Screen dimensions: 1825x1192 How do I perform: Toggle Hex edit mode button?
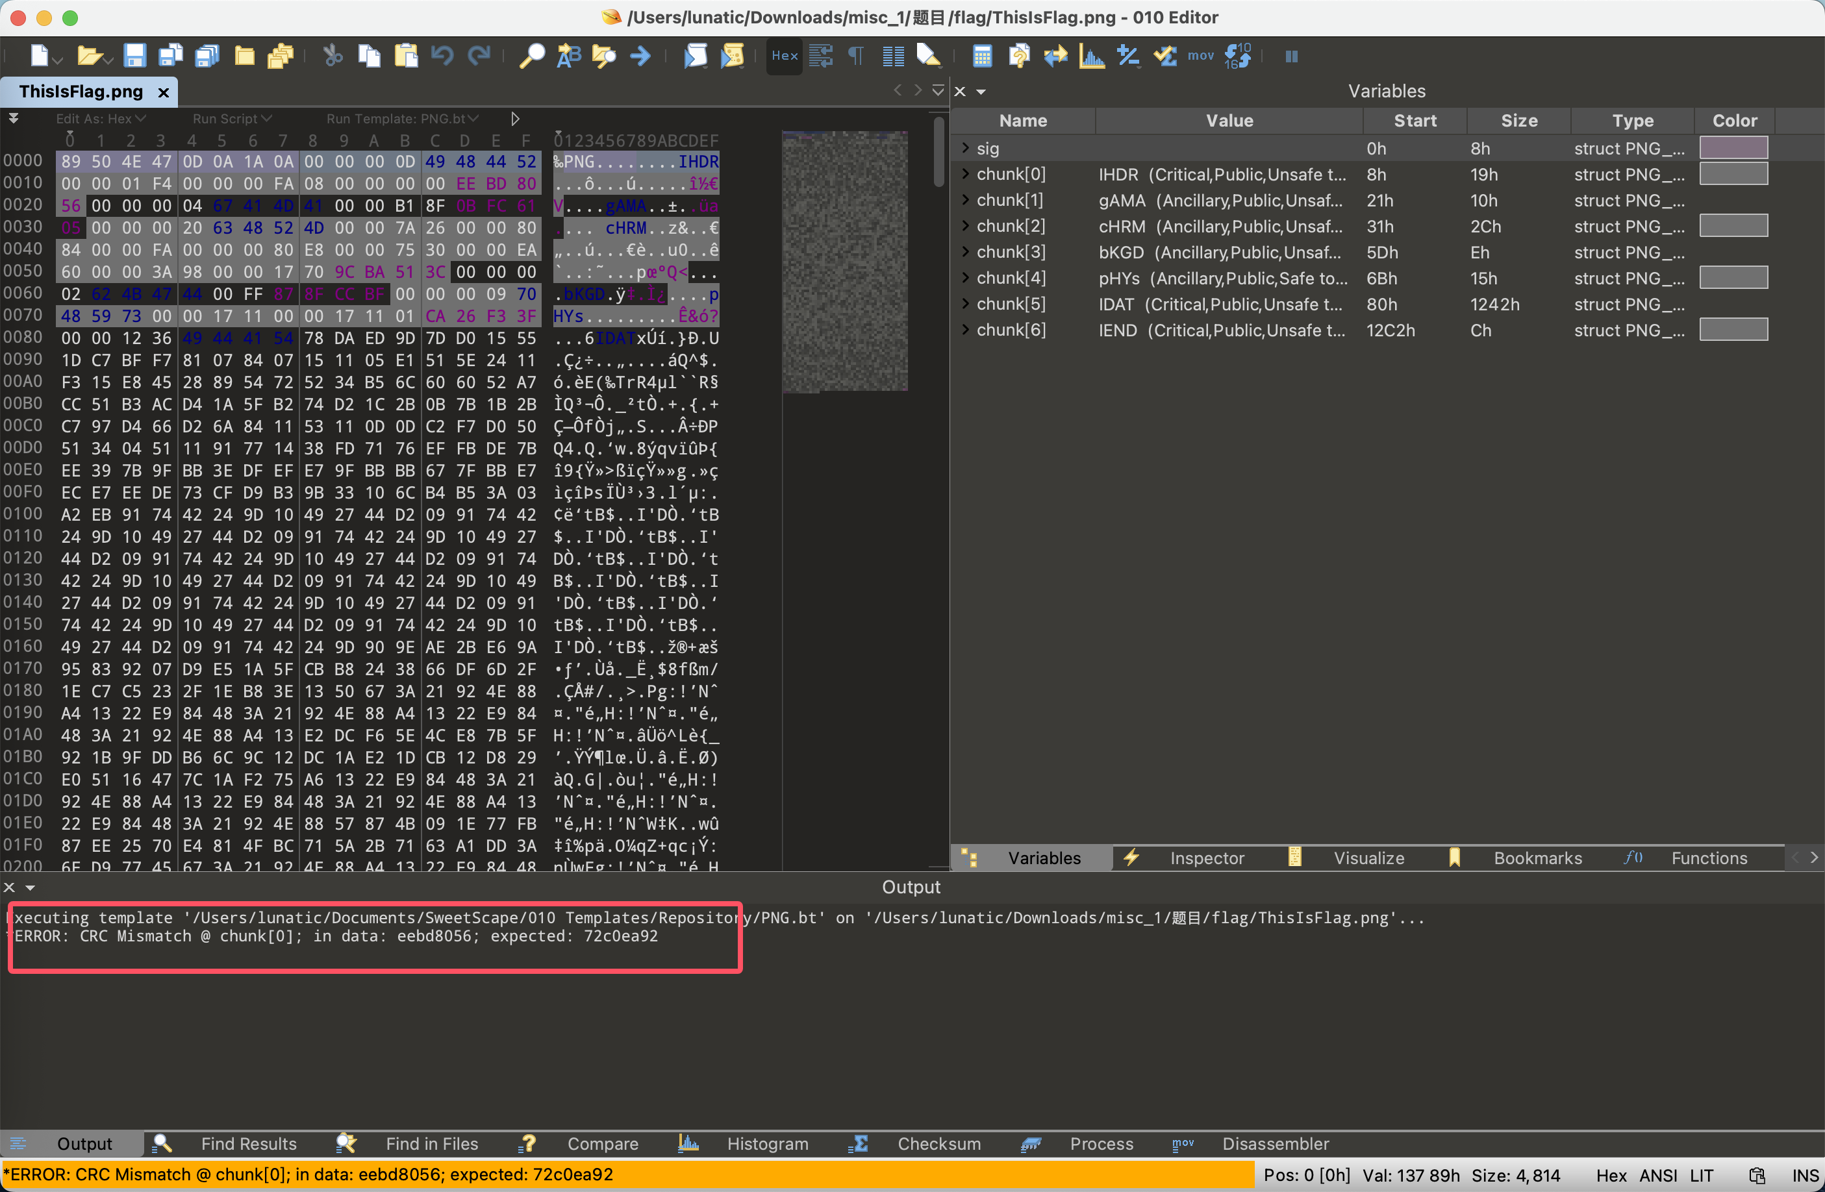(x=785, y=56)
